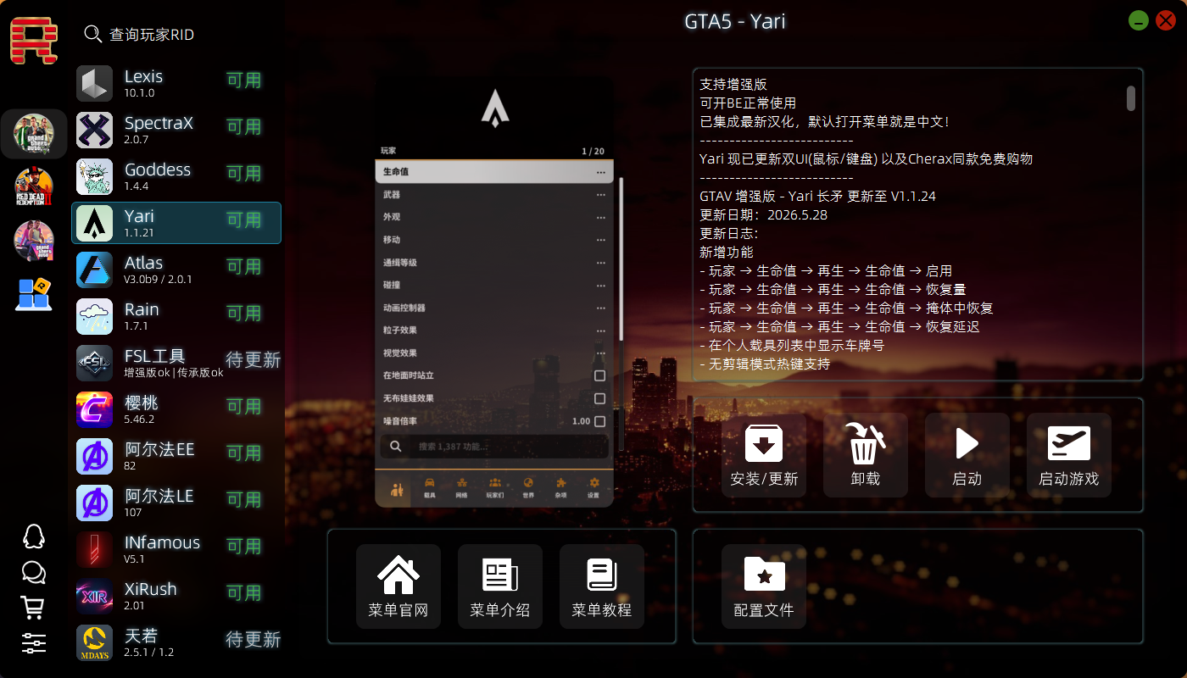Select the GTA5 game icon in sidebar
This screenshot has width=1187, height=678.
click(x=34, y=134)
